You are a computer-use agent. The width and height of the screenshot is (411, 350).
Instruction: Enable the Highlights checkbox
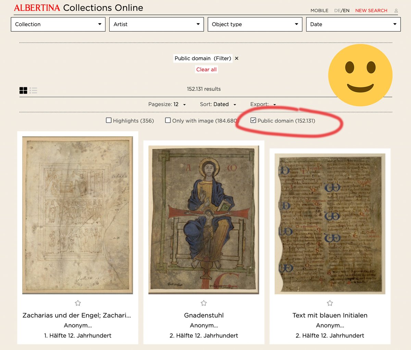(109, 120)
